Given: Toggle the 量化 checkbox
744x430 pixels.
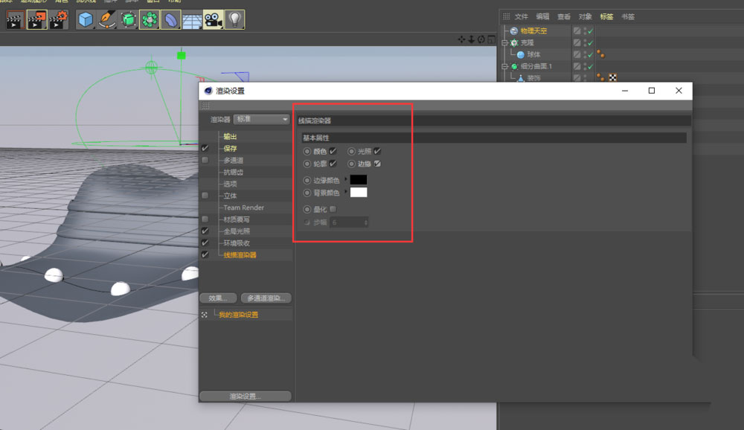Looking at the screenshot, I should pyautogui.click(x=332, y=209).
